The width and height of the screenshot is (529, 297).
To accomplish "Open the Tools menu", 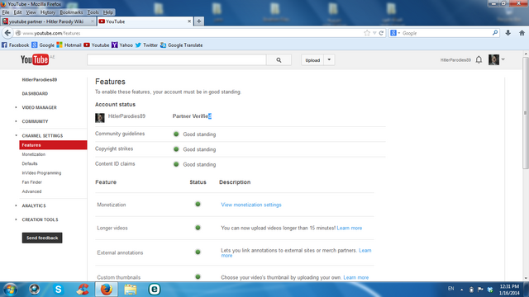I will 93,12.
